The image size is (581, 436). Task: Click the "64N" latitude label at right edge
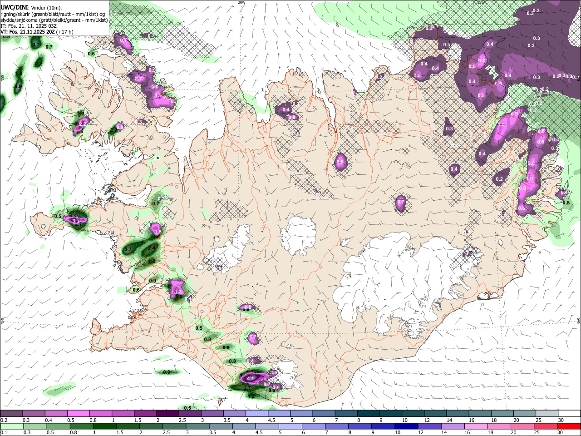[579, 321]
